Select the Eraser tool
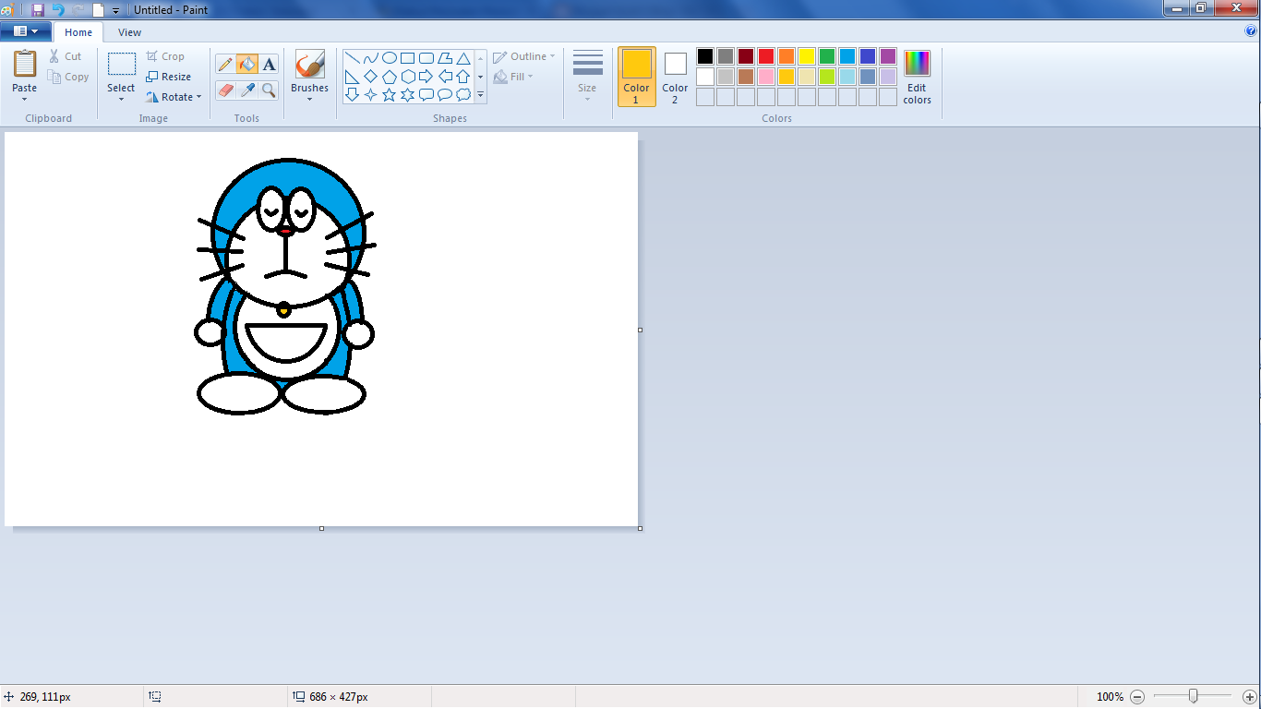 click(x=225, y=90)
